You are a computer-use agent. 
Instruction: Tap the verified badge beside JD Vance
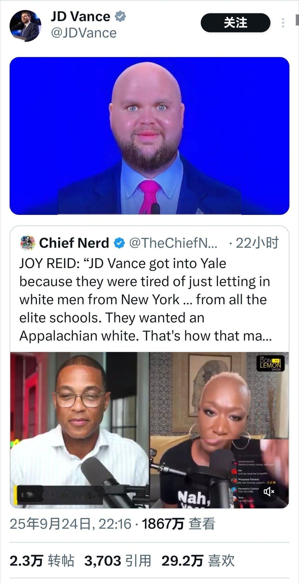[120, 16]
